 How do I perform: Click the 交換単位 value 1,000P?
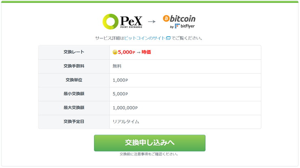120,80
